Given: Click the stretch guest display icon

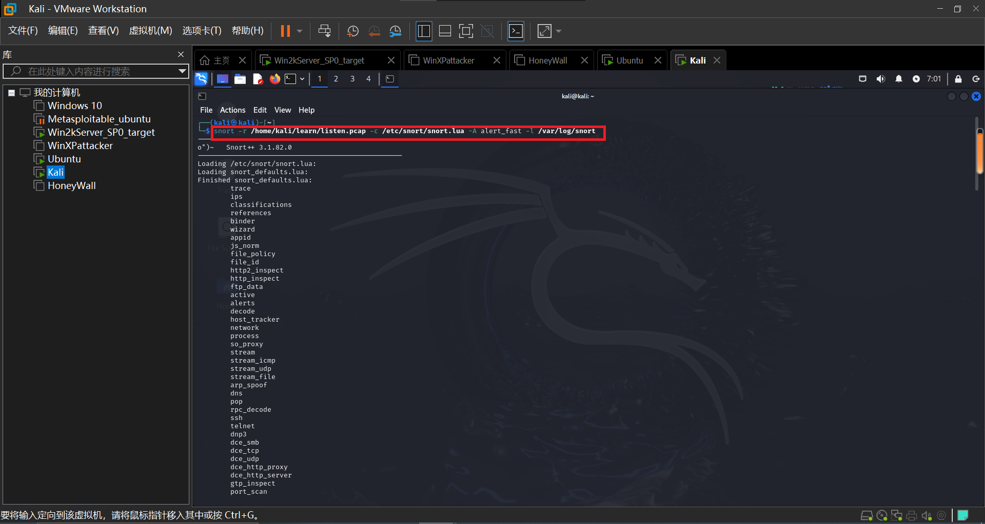Looking at the screenshot, I should (x=544, y=31).
